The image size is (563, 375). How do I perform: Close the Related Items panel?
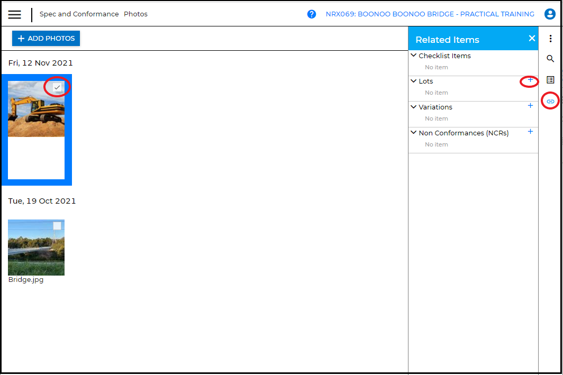pos(532,39)
